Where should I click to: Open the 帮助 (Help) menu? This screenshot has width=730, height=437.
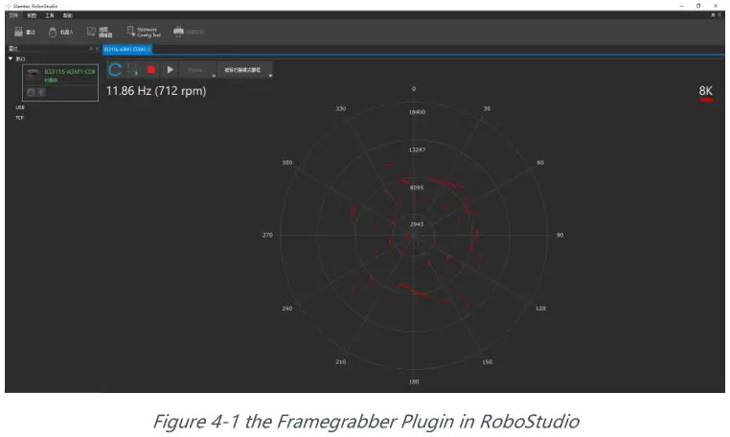(68, 15)
